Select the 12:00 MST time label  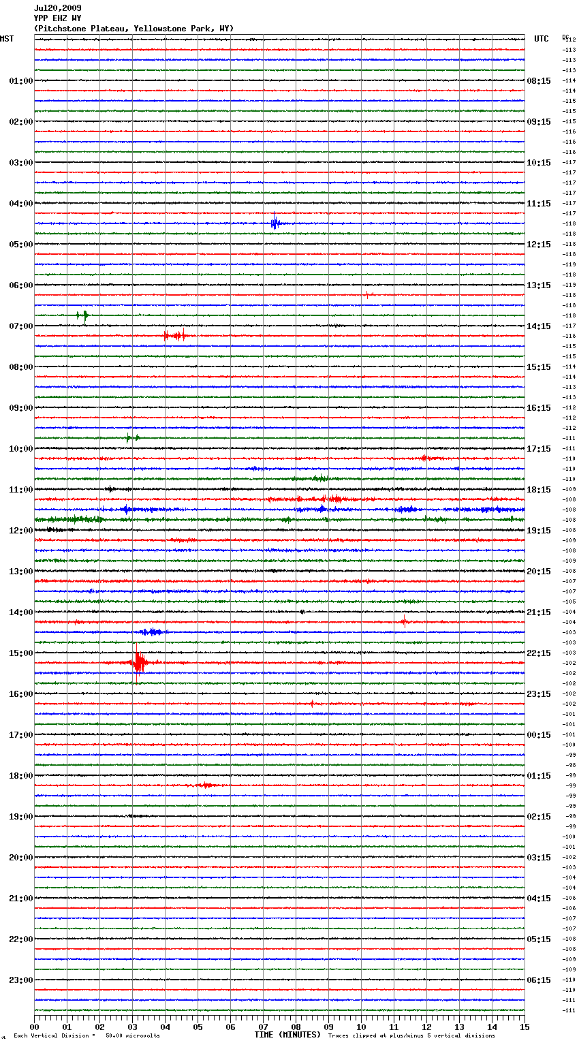point(20,531)
